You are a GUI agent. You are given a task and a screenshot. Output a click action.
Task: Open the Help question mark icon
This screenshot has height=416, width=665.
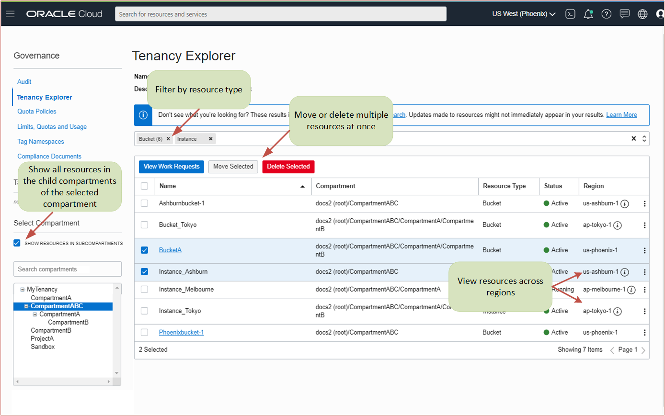[x=607, y=13]
